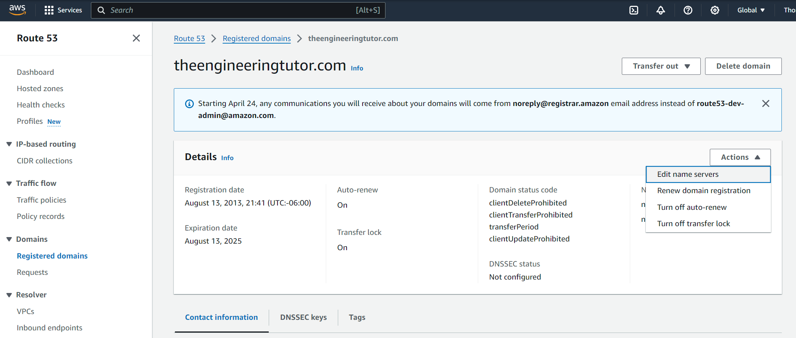Expand the Global region selector
Image resolution: width=796 pixels, height=338 pixels.
750,10
